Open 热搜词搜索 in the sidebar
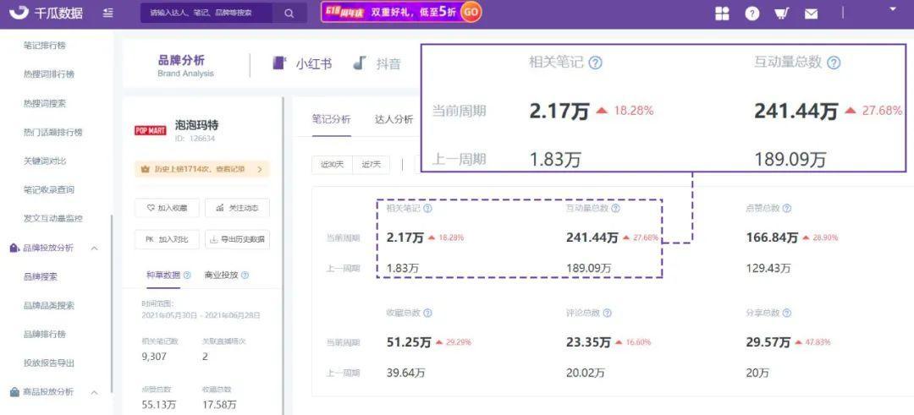 (x=45, y=103)
